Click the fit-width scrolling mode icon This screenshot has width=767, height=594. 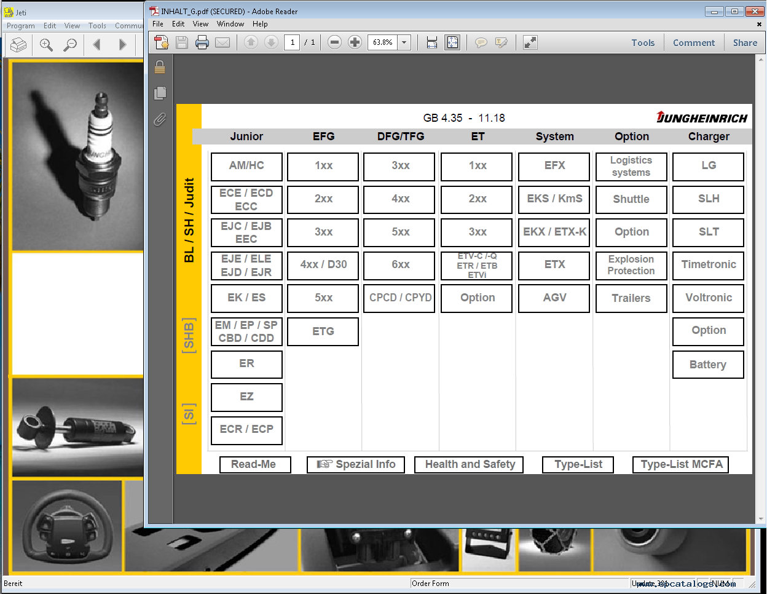pyautogui.click(x=432, y=42)
